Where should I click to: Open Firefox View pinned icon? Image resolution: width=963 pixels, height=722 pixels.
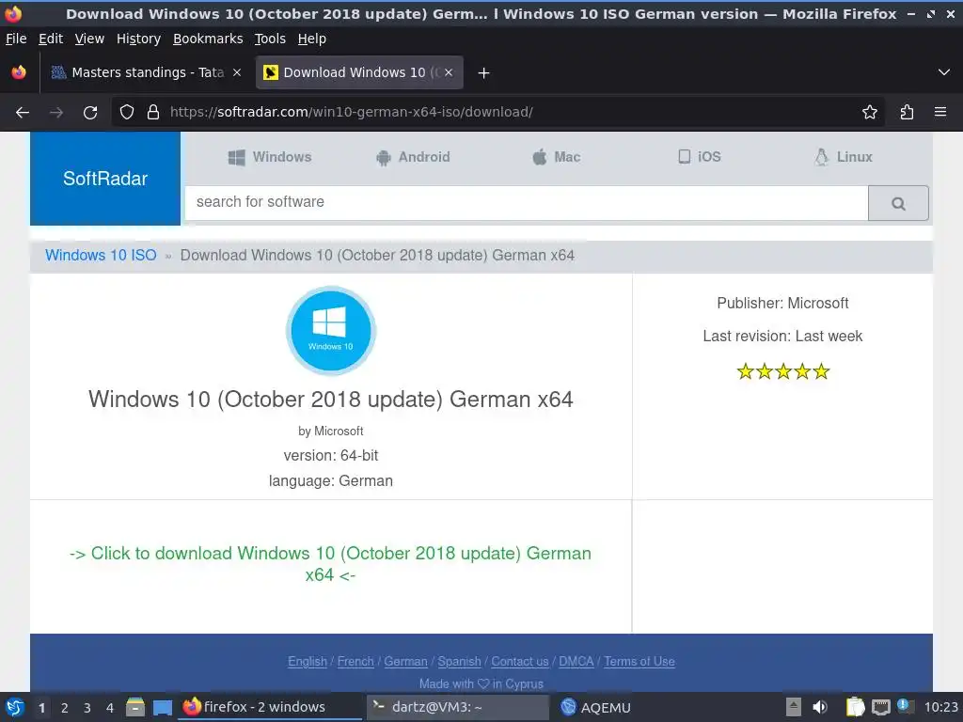[x=19, y=72]
